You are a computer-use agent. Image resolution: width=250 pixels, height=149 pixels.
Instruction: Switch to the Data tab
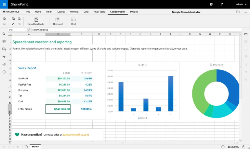tap(86, 12)
